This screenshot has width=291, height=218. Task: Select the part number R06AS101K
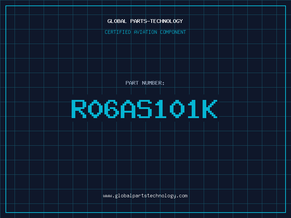tap(144, 109)
